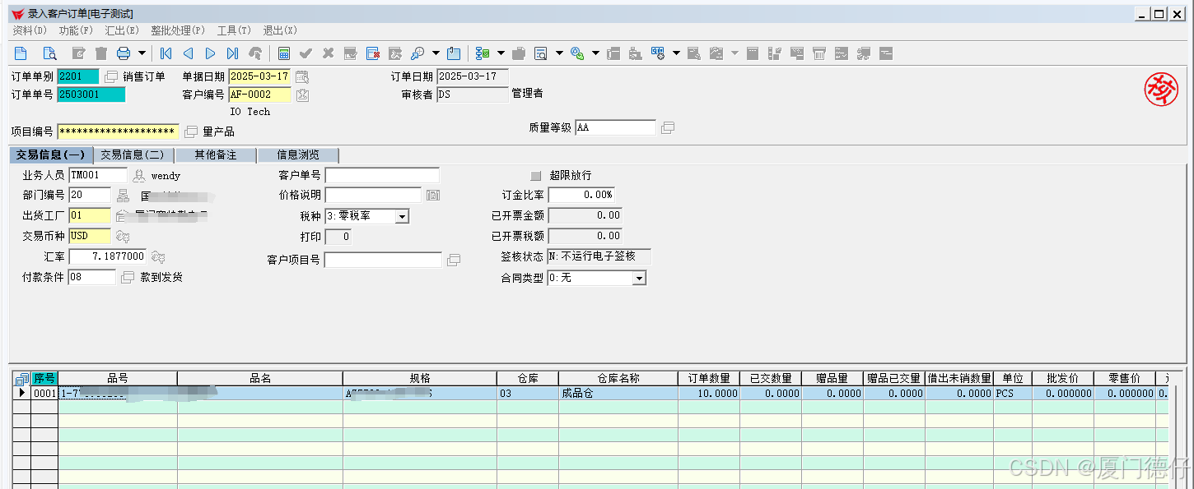Viewport: 1194px width, 489px height.
Task: Open the 功能(F) menu
Action: (76, 30)
